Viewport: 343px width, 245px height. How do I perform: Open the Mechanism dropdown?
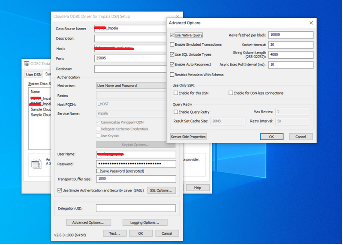pos(131,86)
